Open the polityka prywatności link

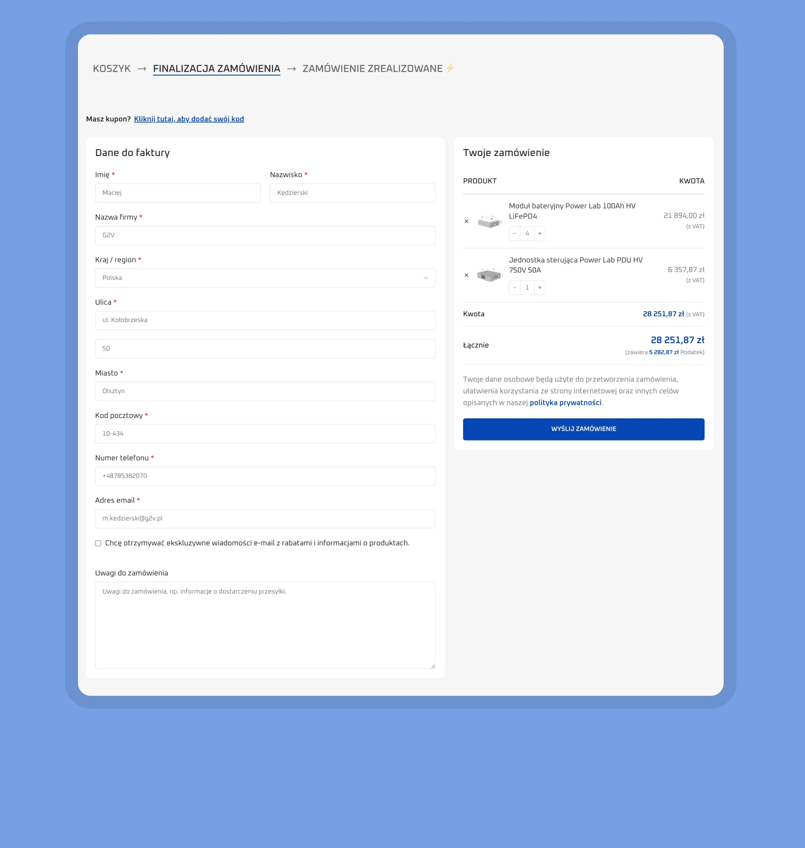pos(566,403)
